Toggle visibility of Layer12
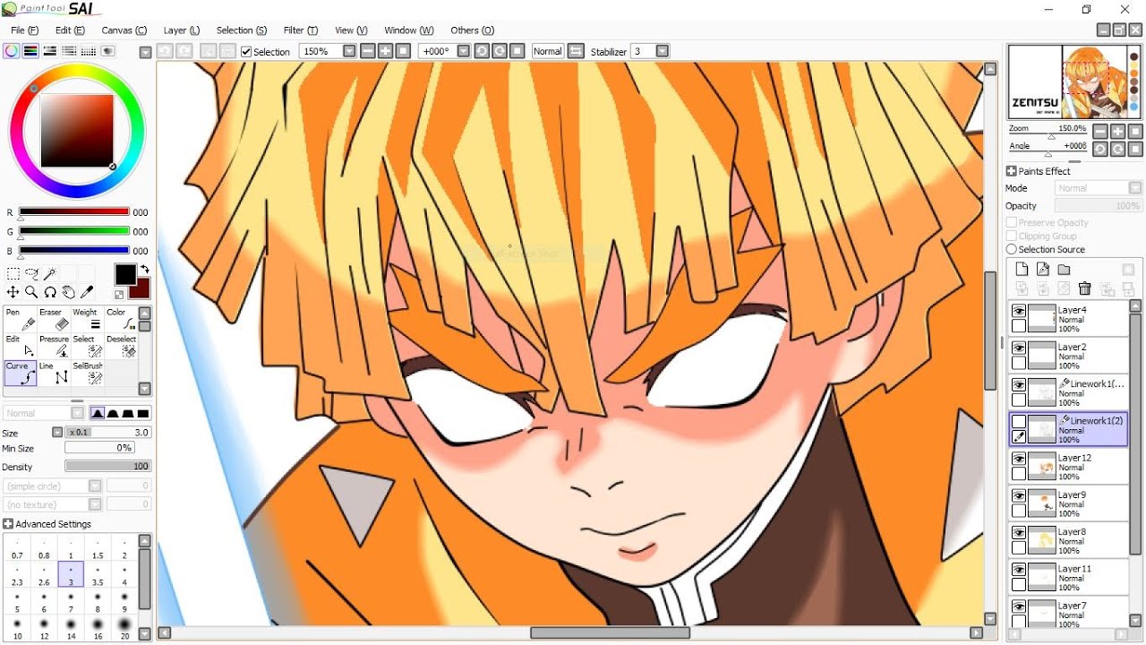The width and height of the screenshot is (1146, 645). pos(1019,459)
